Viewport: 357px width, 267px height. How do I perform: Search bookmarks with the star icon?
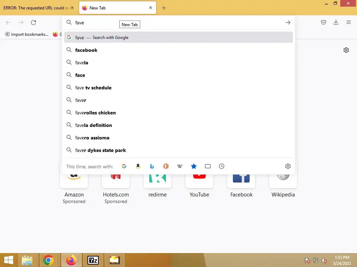(194, 166)
